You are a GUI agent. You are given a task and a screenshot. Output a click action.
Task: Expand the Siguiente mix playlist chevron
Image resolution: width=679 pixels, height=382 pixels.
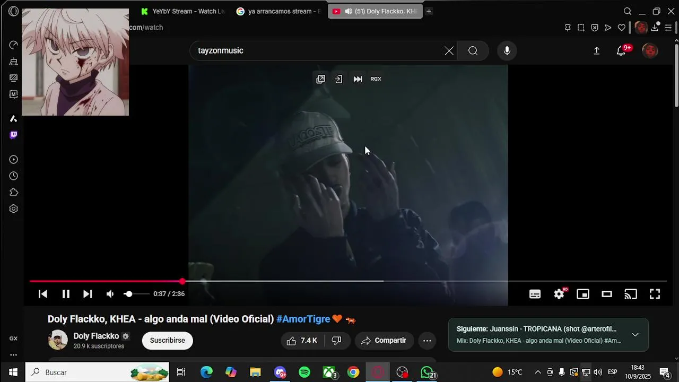click(635, 335)
